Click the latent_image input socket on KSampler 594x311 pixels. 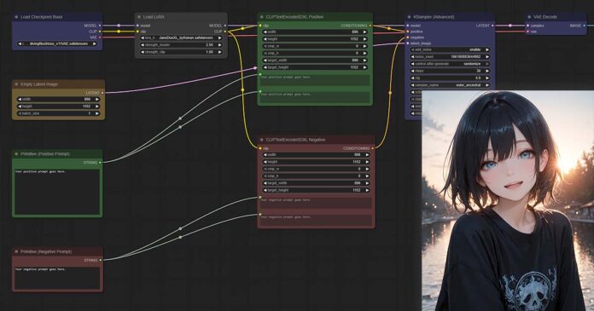click(408, 43)
